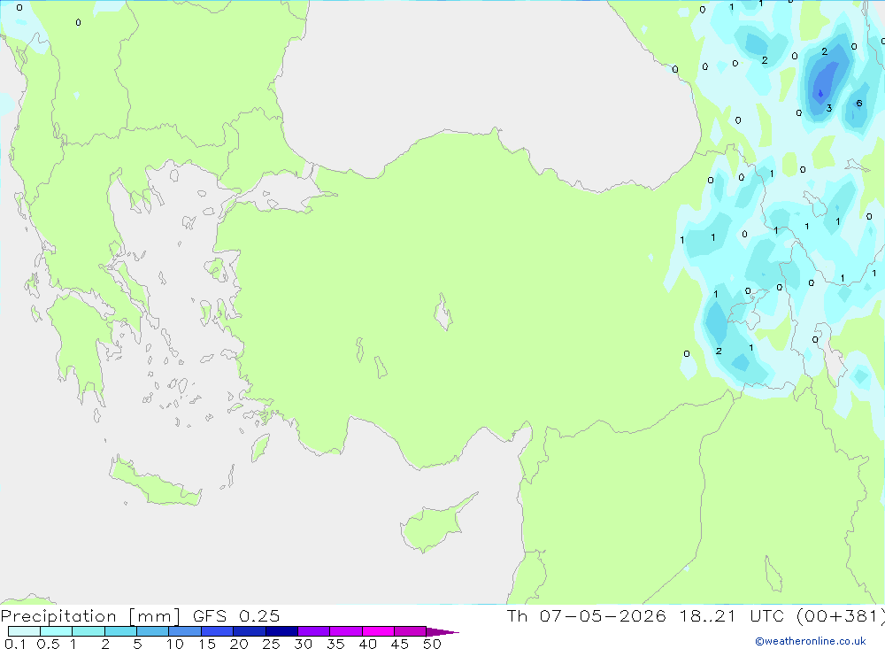Click the '18..21 UTC' time text
This screenshot has height=649, width=885.
click(732, 616)
